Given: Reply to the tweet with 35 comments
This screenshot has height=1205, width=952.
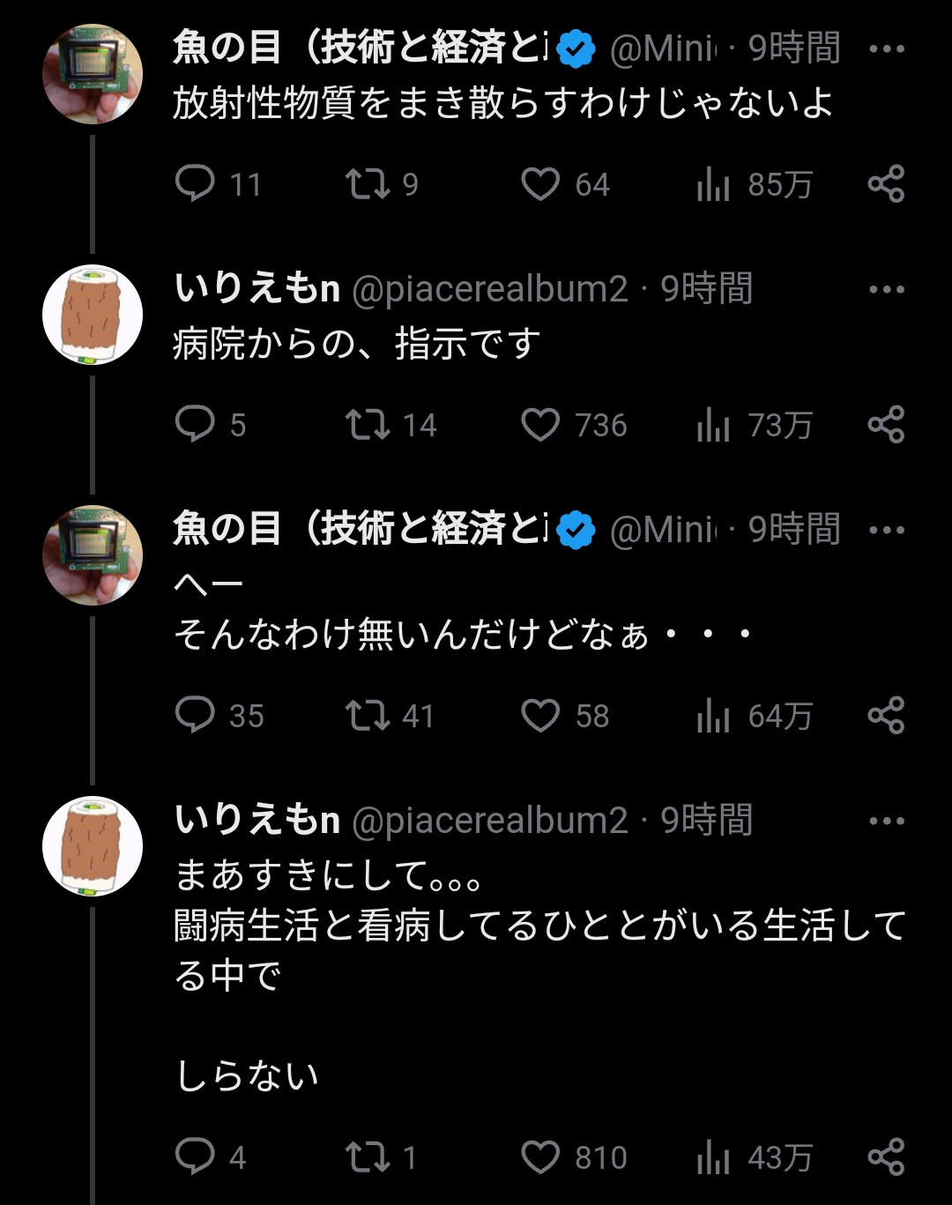Looking at the screenshot, I should [196, 715].
